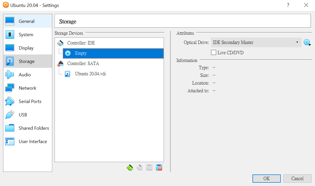This screenshot has height=186, width=315.
Task: Click the Network monitors icon
Action: coord(10,88)
